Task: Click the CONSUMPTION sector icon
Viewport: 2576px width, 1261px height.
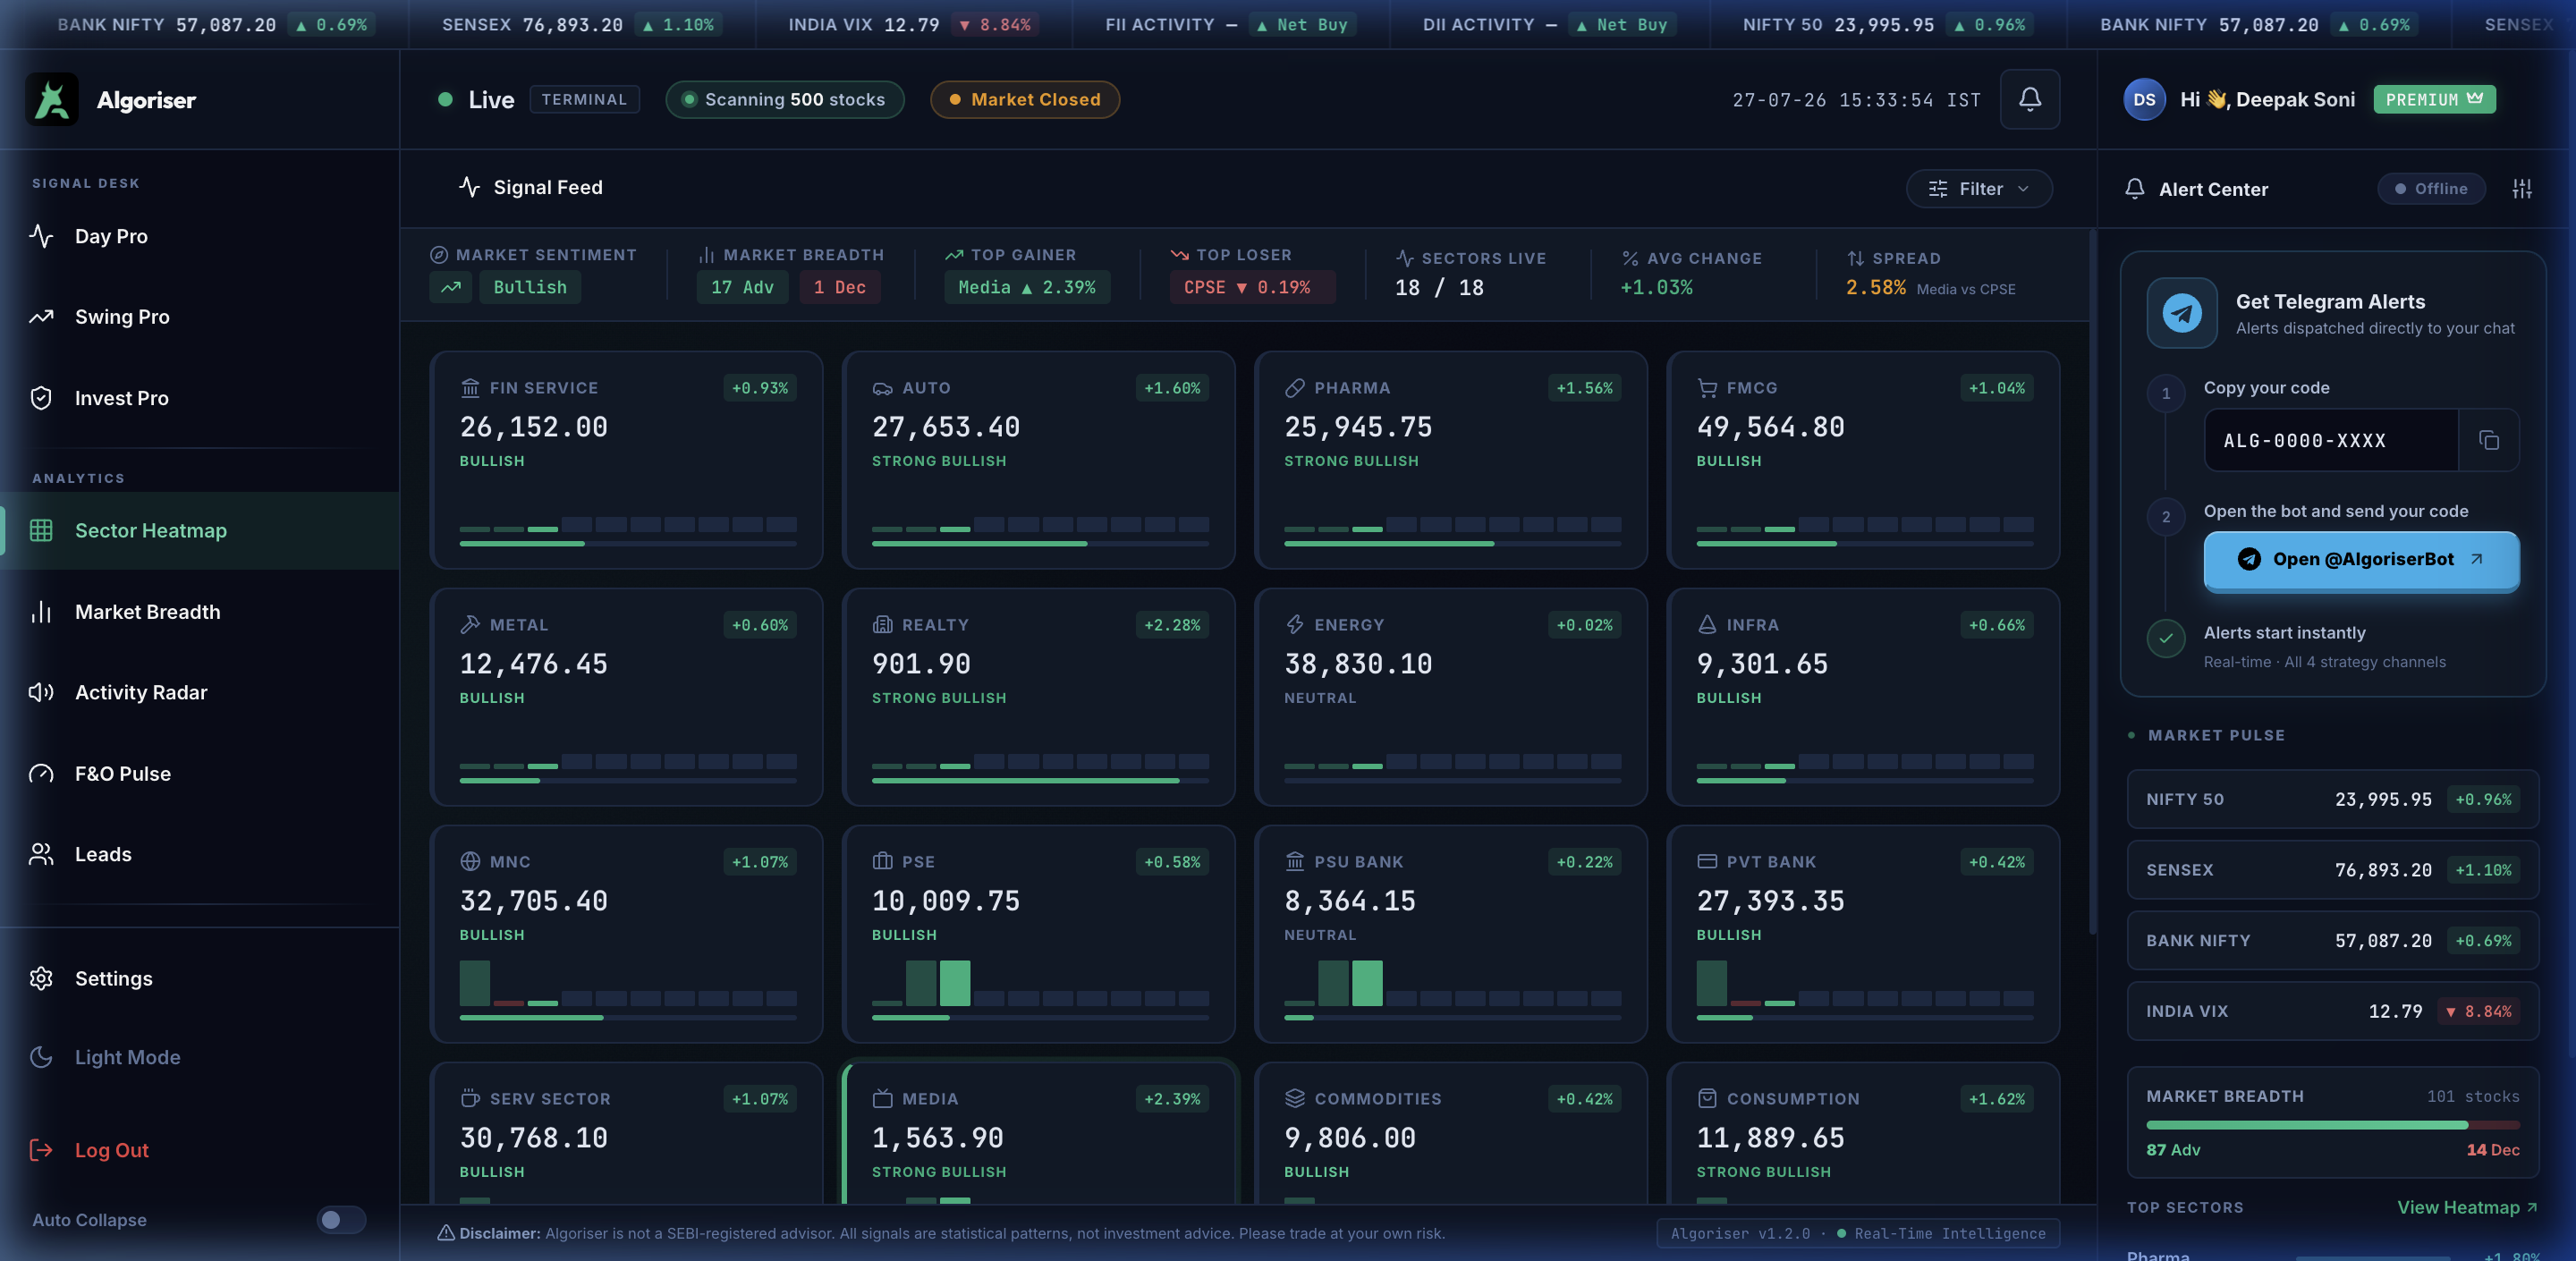Action: pos(1706,1099)
